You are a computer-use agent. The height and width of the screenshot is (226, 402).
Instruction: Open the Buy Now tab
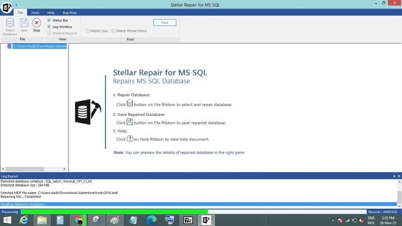pyautogui.click(x=69, y=13)
